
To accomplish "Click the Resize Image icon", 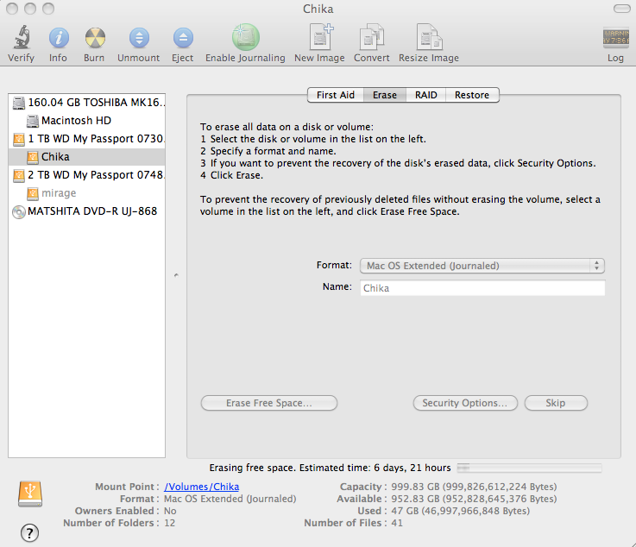I will coord(429,37).
